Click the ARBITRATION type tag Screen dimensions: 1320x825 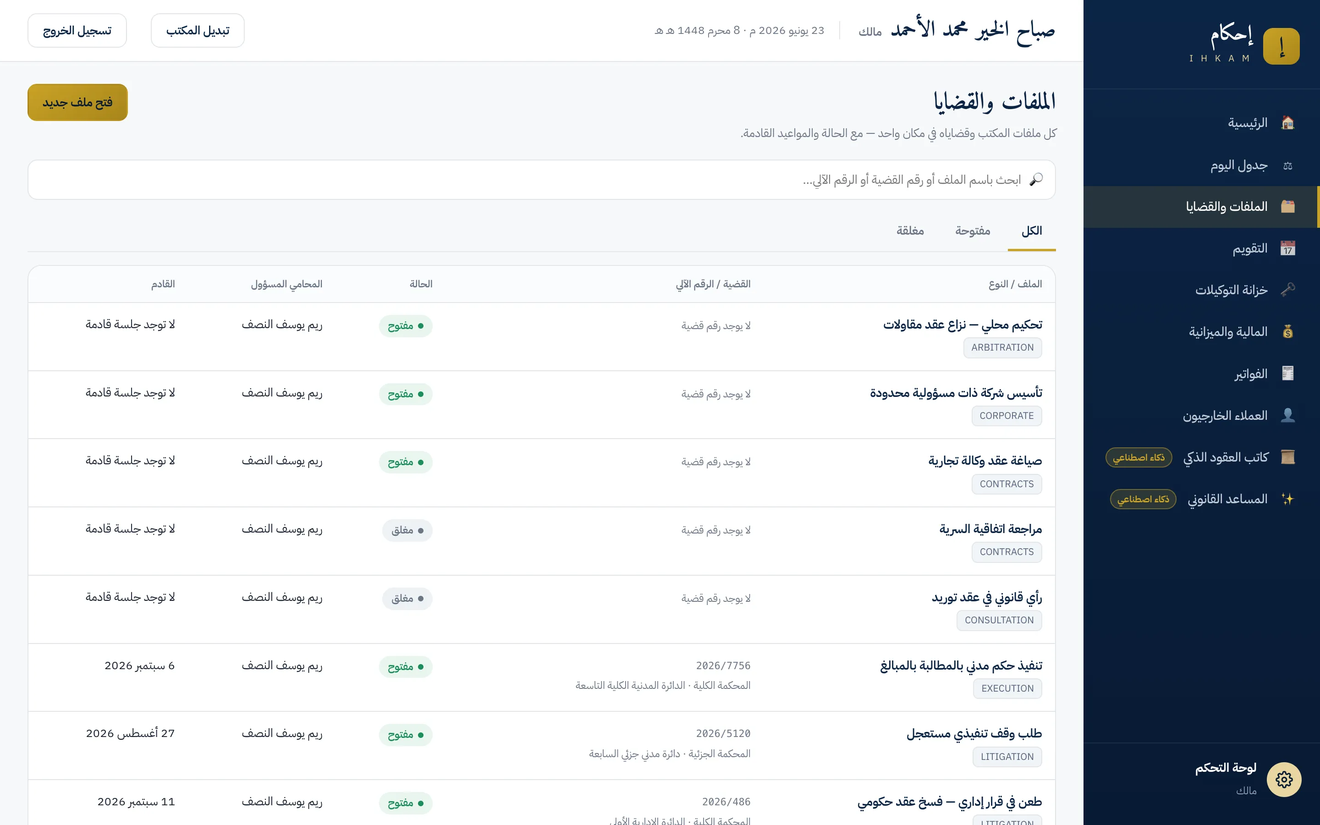pos(1002,348)
